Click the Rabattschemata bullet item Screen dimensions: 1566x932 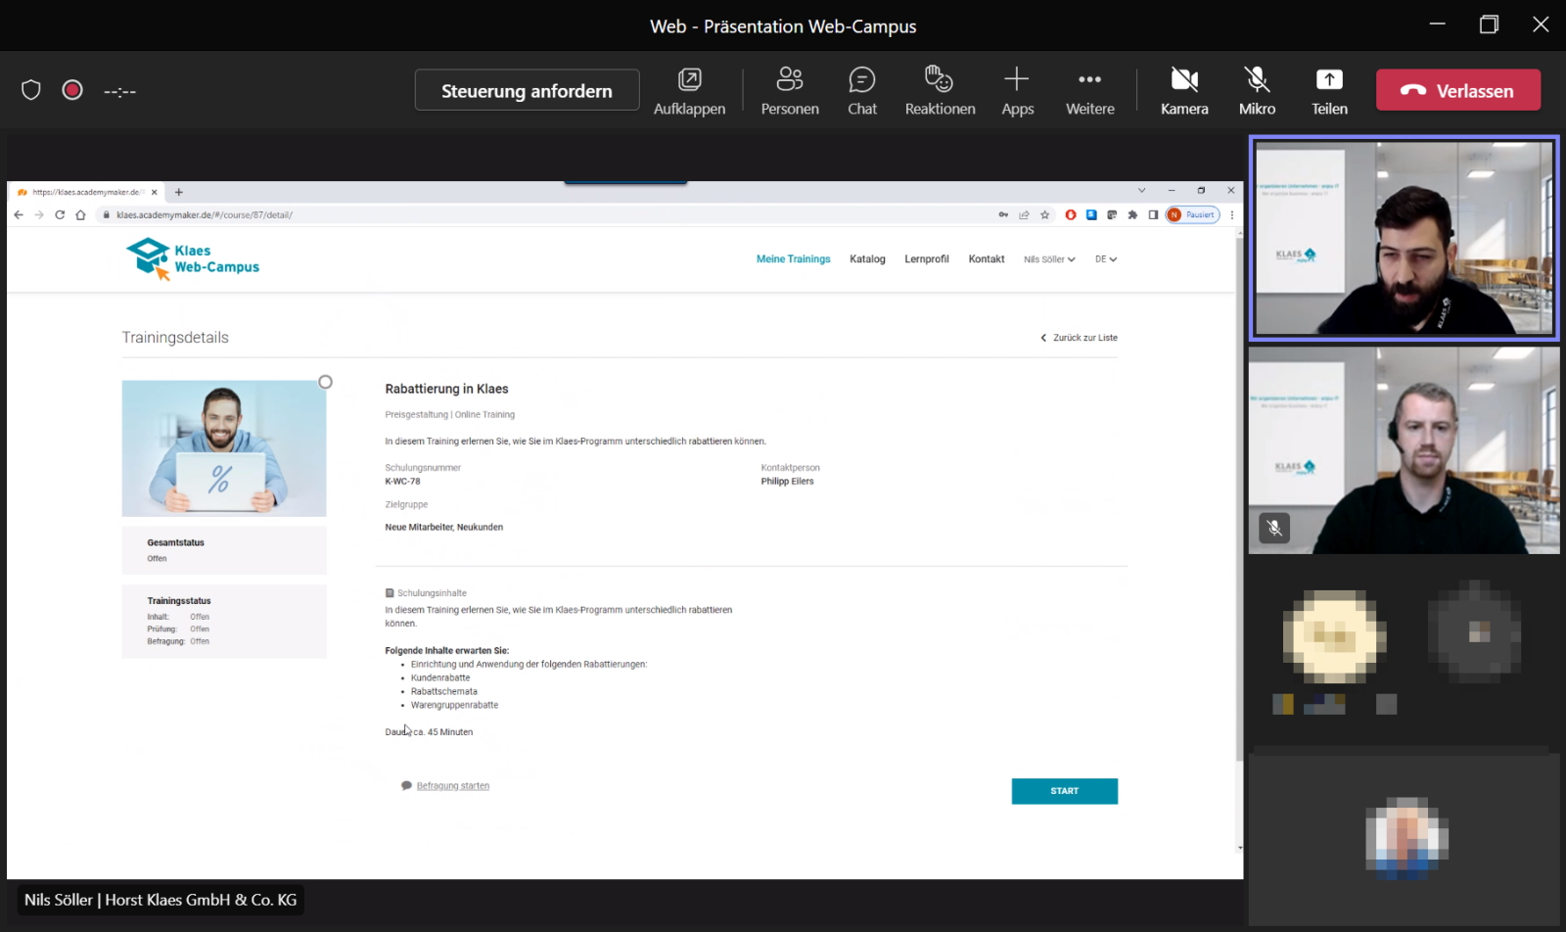click(x=444, y=691)
